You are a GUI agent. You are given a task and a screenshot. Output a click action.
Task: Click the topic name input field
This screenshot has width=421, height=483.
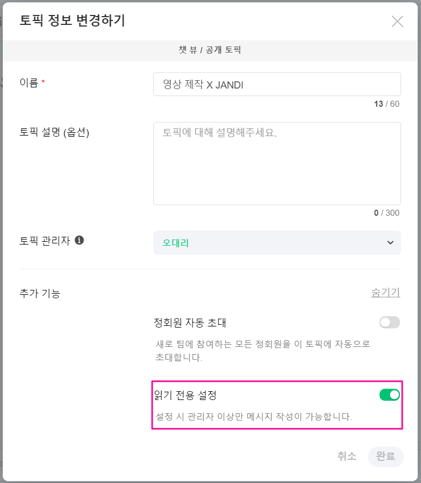coord(277,85)
